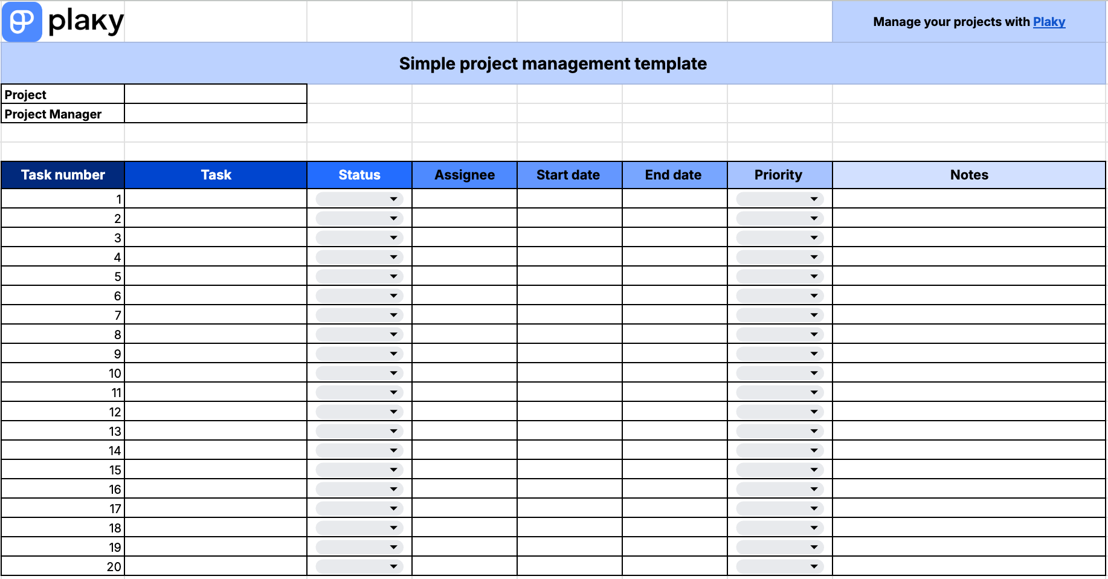Screen dimensions: 1108x579
Task: Open the Status dropdown for task 20
Action: coord(393,566)
